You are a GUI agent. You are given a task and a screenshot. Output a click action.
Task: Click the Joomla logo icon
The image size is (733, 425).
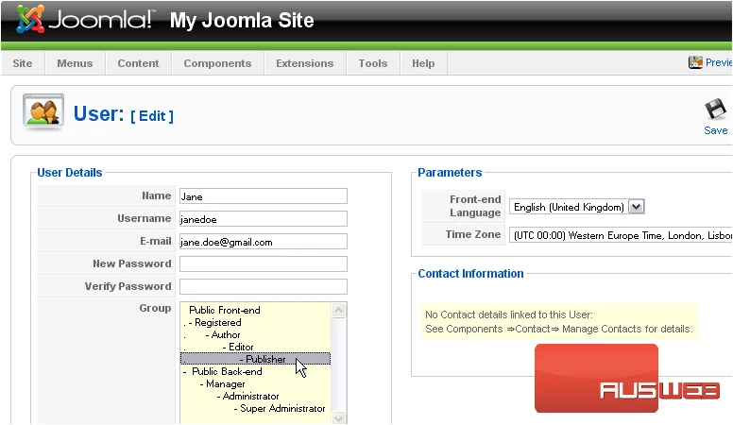tap(30, 20)
